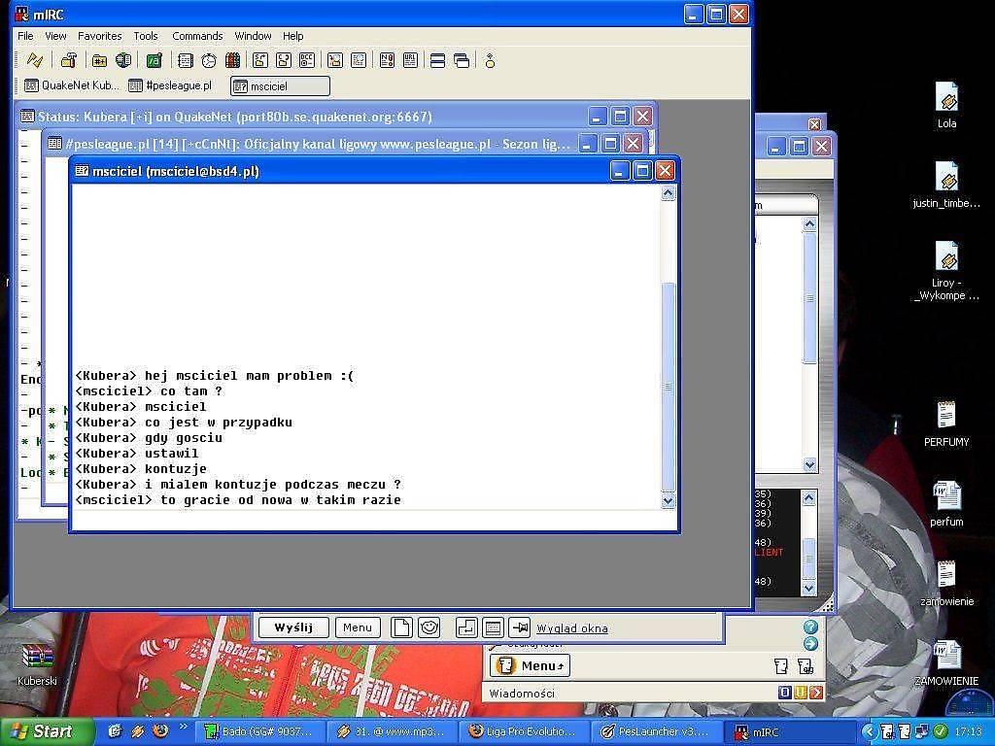Open the Scripts editor /a icon

coord(154,60)
